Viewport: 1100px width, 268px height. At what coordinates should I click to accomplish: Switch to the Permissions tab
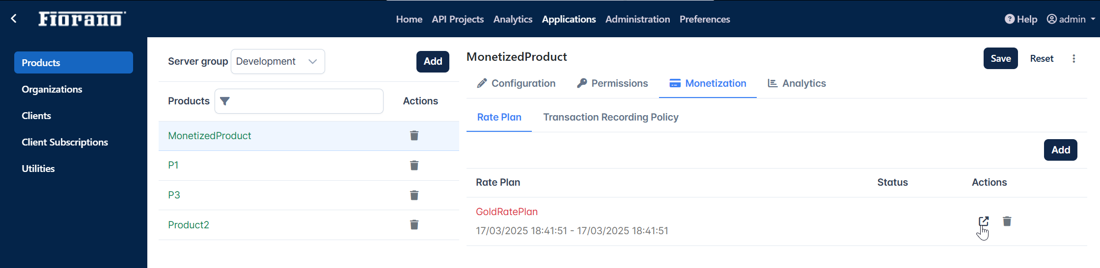612,83
